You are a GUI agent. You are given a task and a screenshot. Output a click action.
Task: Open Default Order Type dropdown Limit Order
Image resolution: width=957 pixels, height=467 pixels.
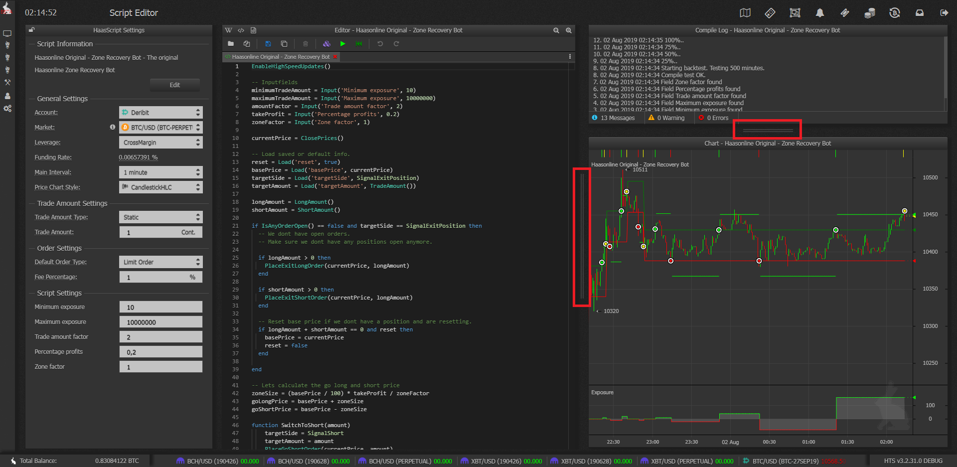[x=161, y=262]
